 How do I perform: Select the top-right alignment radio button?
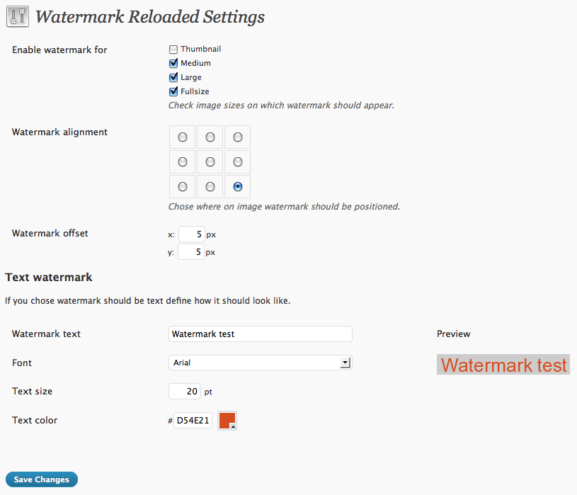point(237,137)
